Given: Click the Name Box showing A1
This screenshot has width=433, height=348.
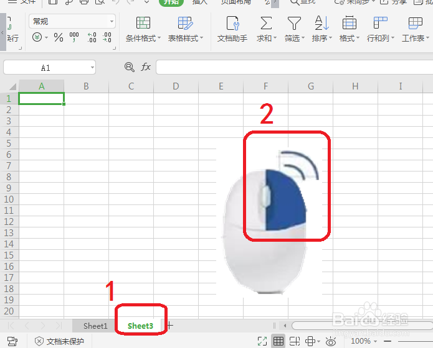Looking at the screenshot, I should pyautogui.click(x=50, y=67).
